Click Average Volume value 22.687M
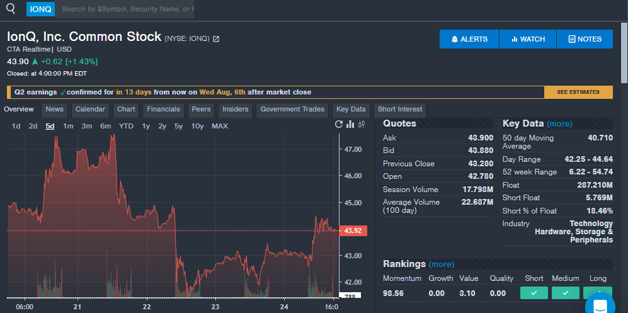Viewport: 628px width, 313px height. pos(477,202)
